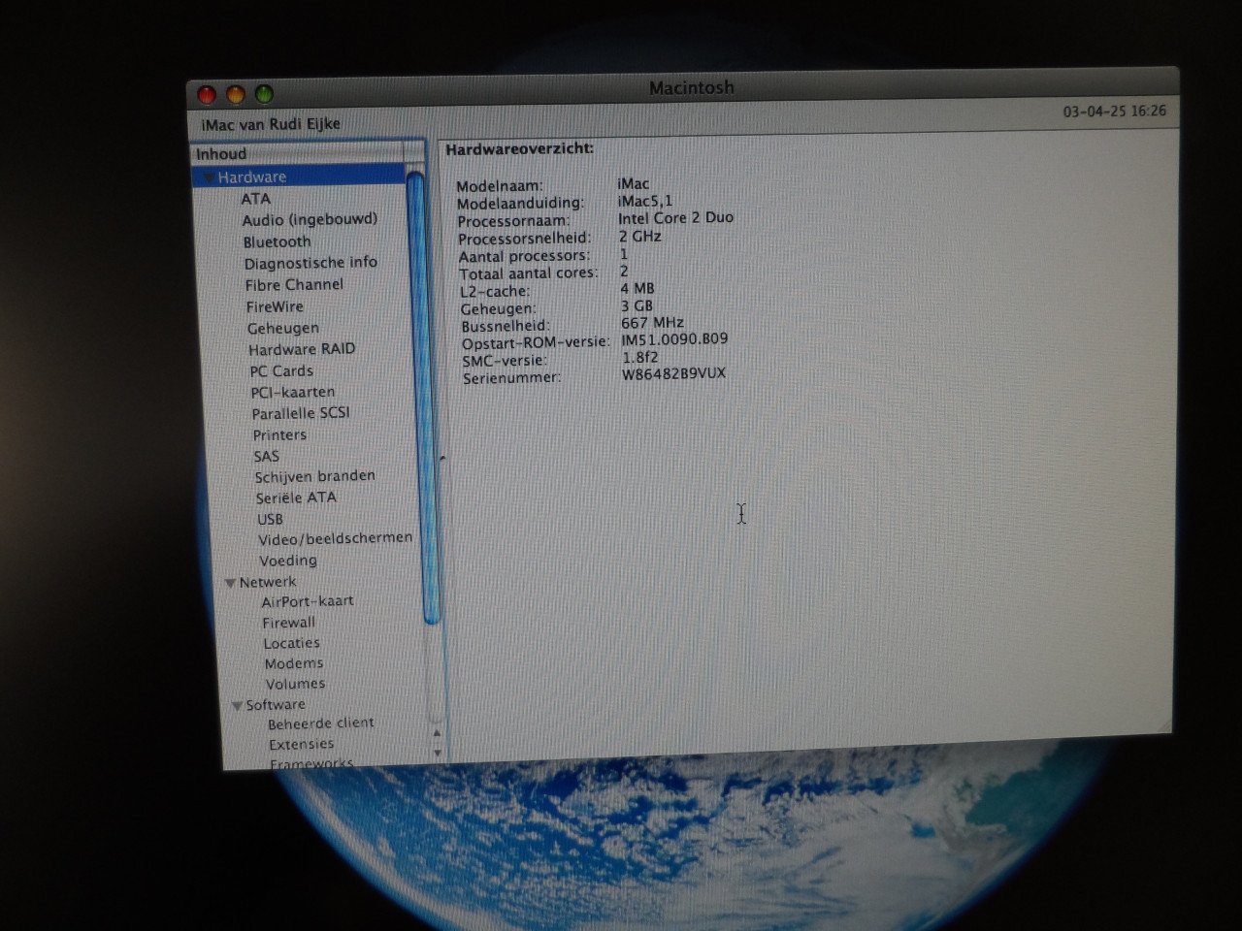Screen dimensions: 1242x931
Task: Select USB in the sidebar
Action: coord(270,520)
